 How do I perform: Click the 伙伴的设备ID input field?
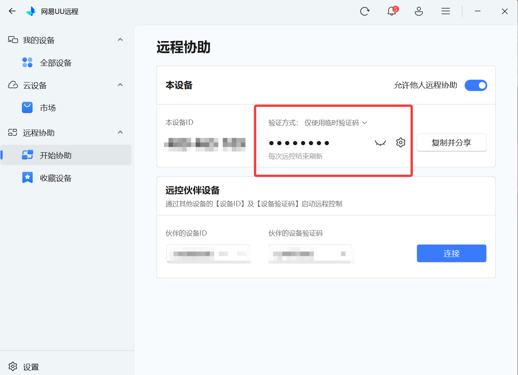(208, 254)
